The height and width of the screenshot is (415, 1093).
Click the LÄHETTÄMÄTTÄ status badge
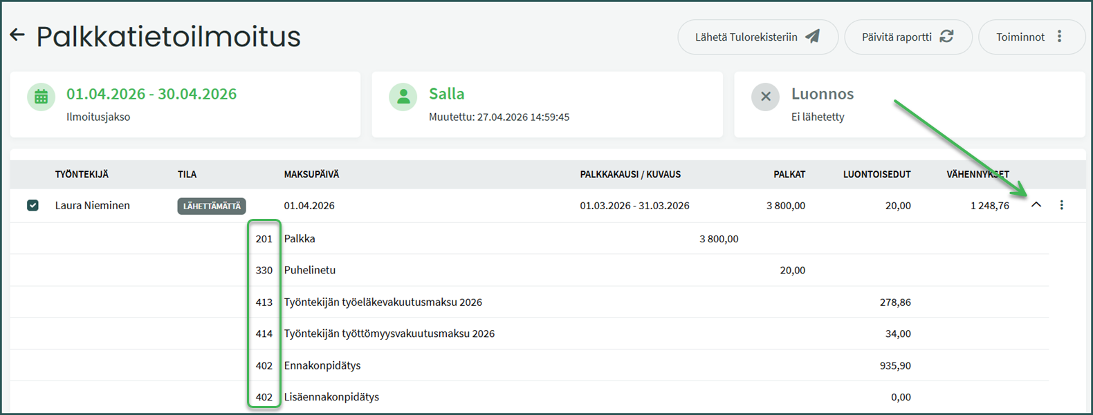point(212,206)
